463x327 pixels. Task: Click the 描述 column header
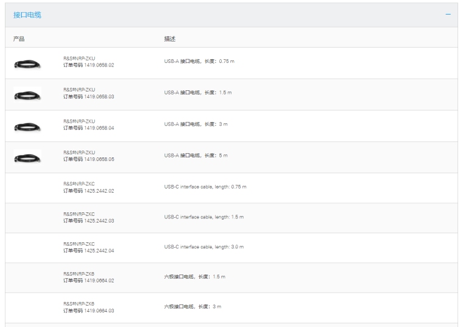(x=169, y=38)
